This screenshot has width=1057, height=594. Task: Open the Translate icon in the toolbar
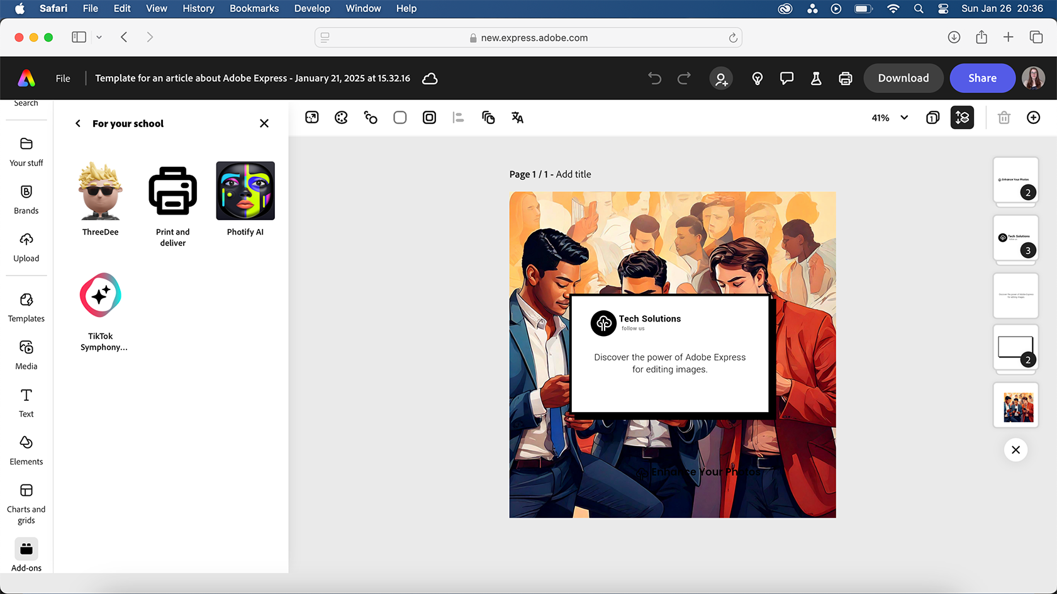coord(517,117)
